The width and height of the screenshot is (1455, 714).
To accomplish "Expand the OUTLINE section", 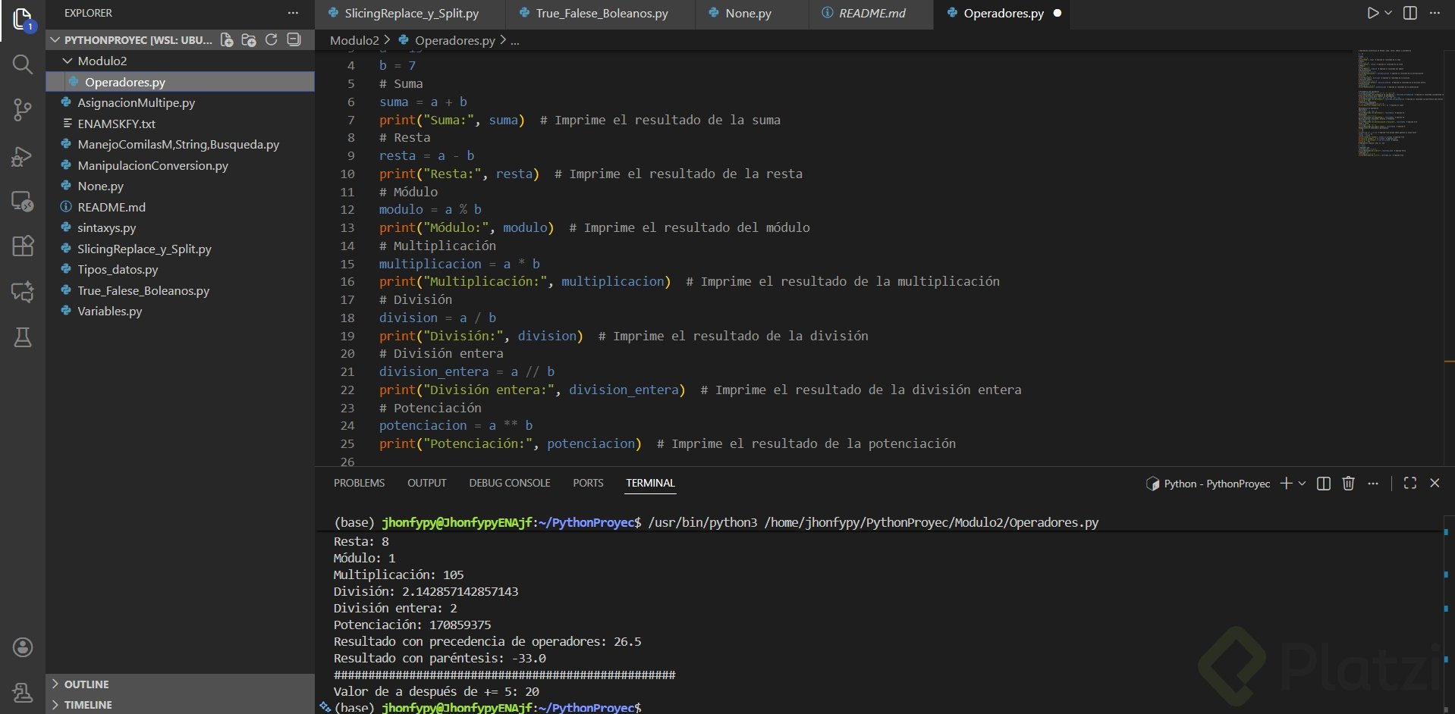I will tap(86, 684).
